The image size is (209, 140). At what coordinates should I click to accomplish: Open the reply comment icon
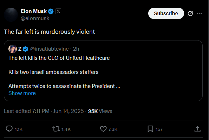point(9,129)
